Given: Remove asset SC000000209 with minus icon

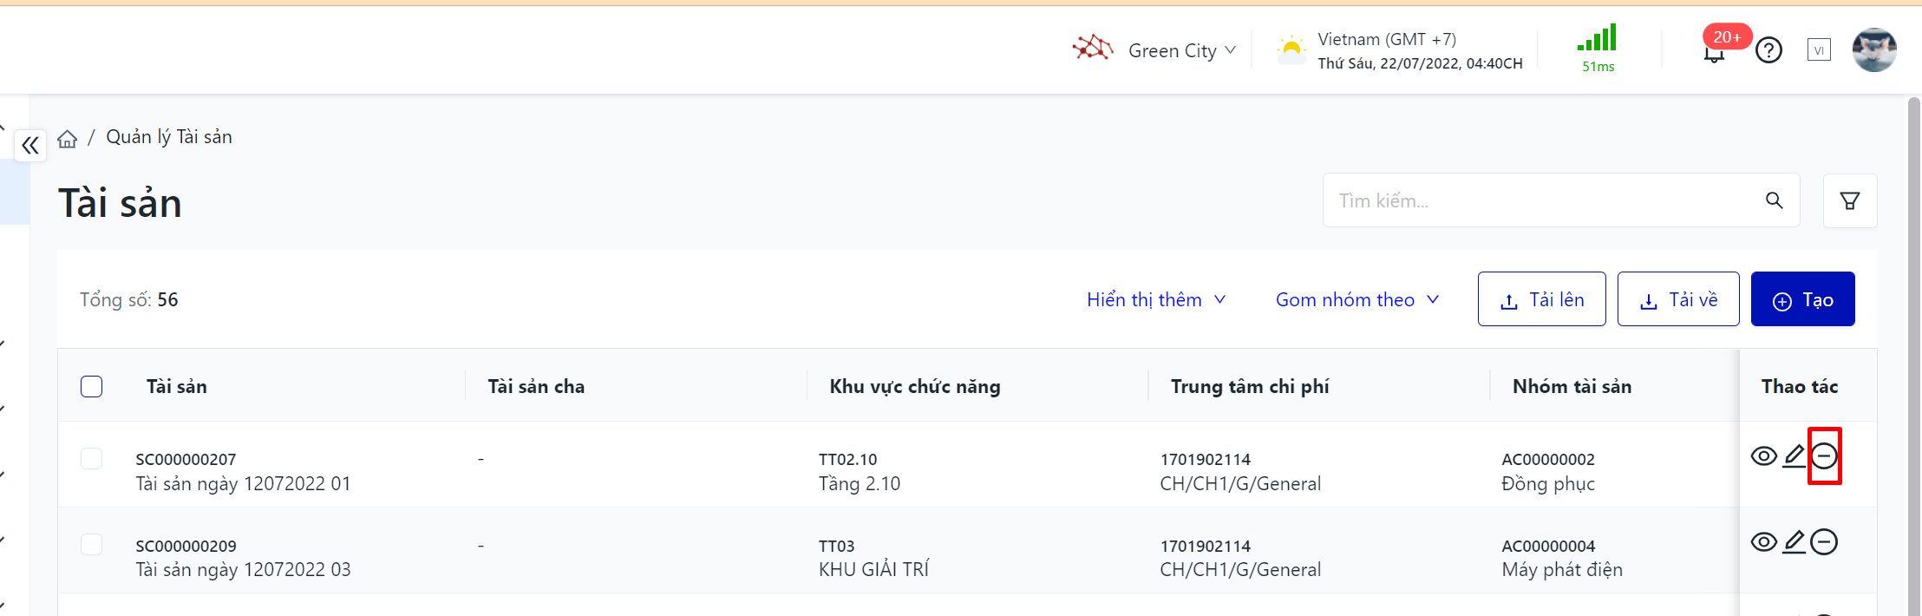Looking at the screenshot, I should (1824, 542).
